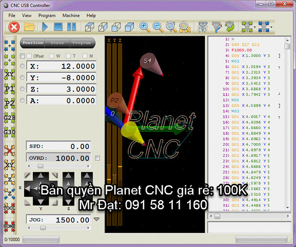This screenshot has height=247, width=296.
Task: Click the green-arrows plus sidebar icon
Action: (9, 60)
